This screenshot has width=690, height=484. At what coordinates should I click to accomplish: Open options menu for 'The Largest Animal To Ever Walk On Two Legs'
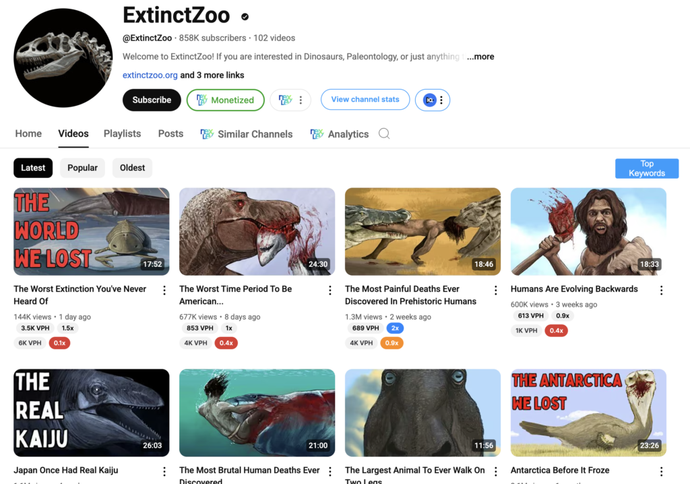point(495,472)
